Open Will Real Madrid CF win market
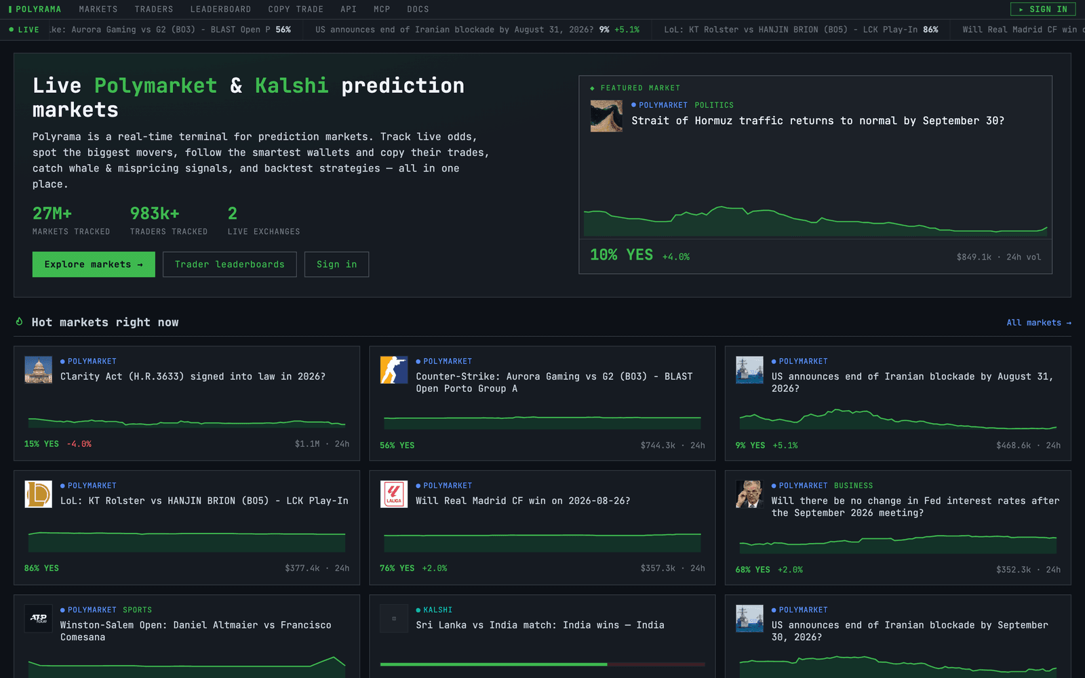The height and width of the screenshot is (678, 1085). click(523, 501)
